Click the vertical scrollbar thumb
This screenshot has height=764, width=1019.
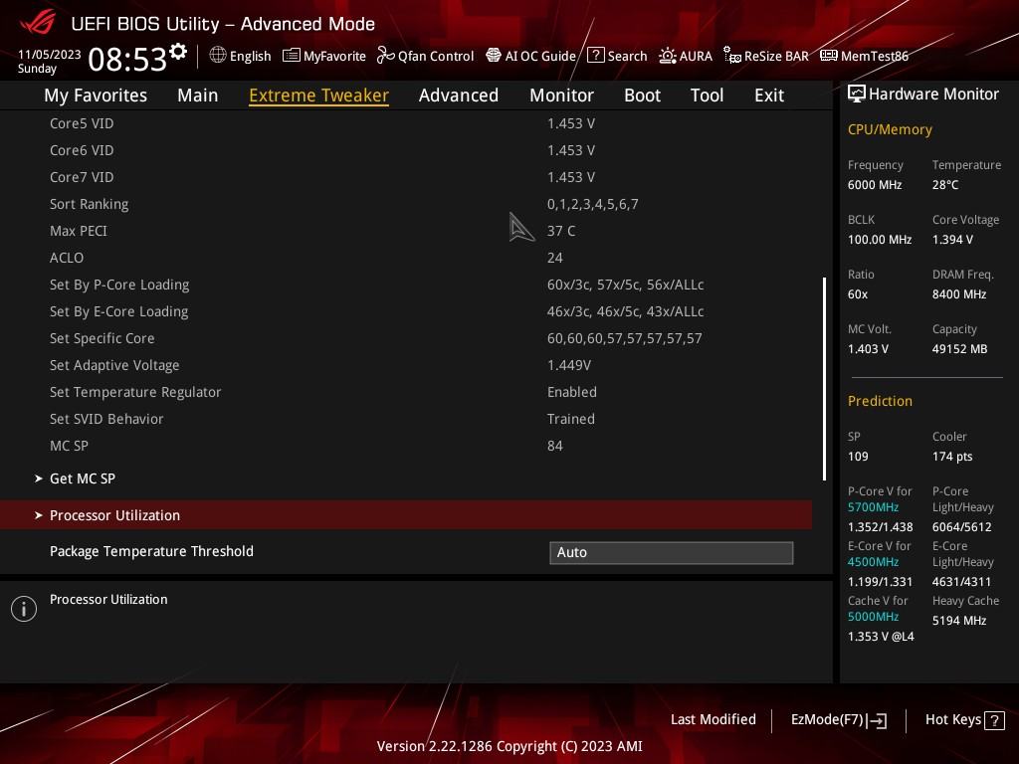point(825,379)
